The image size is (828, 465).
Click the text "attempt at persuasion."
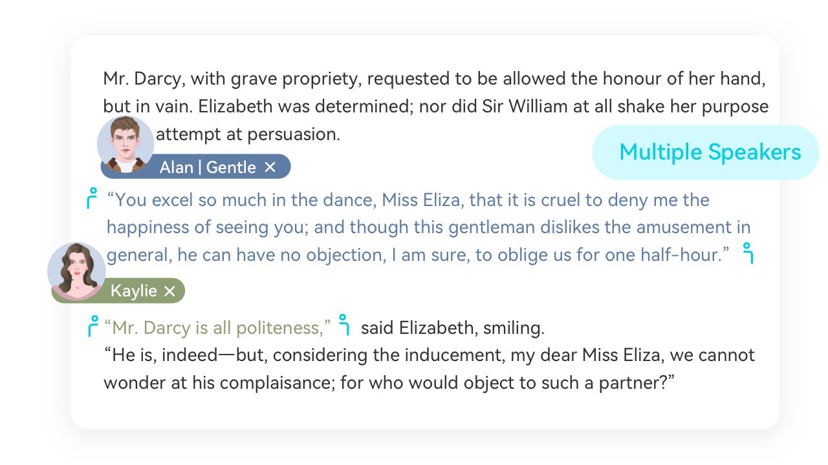coord(248,134)
